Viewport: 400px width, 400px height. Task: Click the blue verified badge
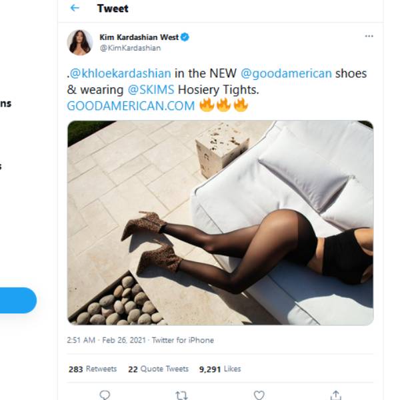(x=185, y=37)
